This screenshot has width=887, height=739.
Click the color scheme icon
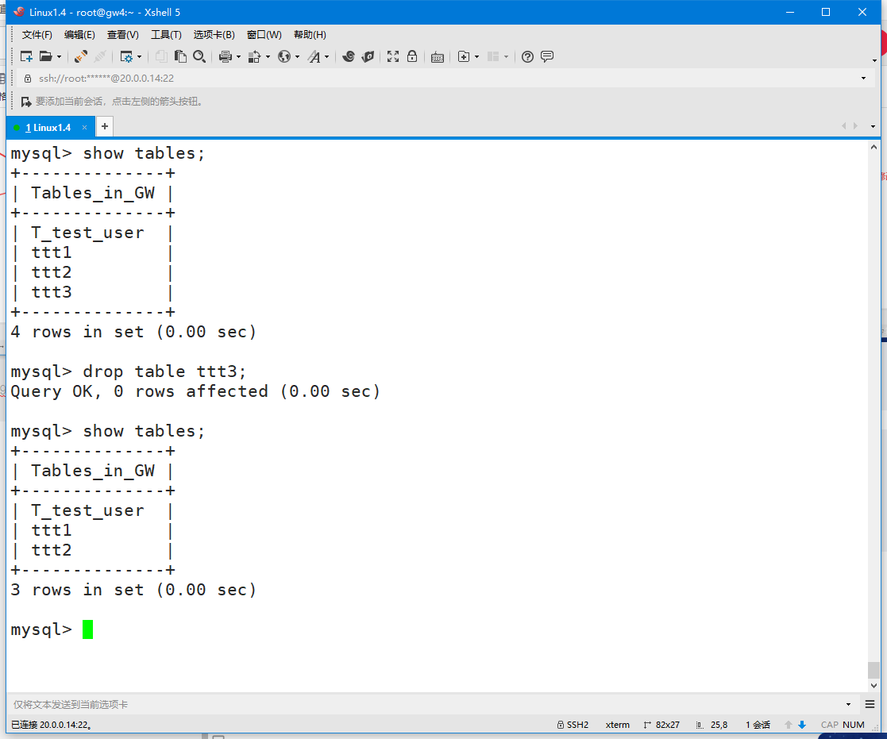pyautogui.click(x=255, y=56)
